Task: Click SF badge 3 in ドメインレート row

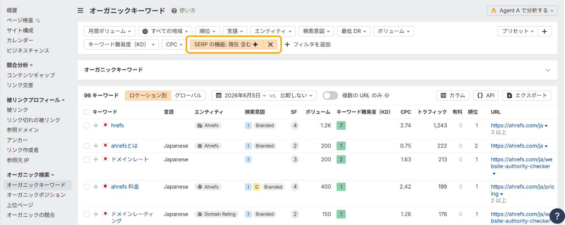Action: click(x=295, y=159)
